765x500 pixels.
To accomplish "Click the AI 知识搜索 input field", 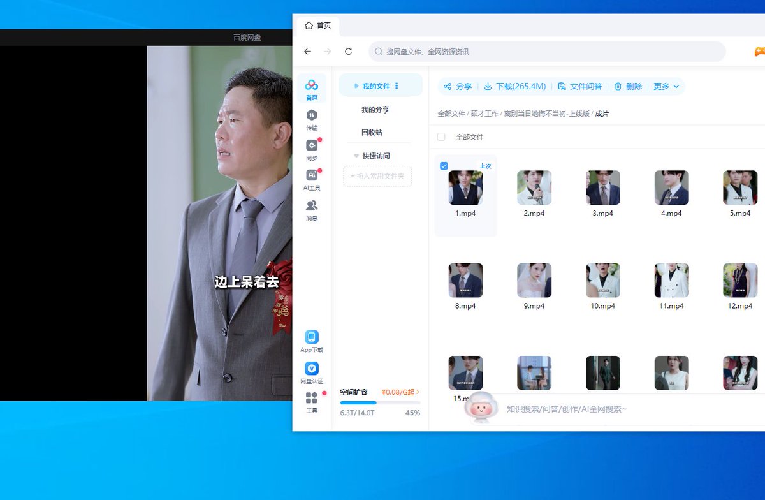I will [x=631, y=409].
